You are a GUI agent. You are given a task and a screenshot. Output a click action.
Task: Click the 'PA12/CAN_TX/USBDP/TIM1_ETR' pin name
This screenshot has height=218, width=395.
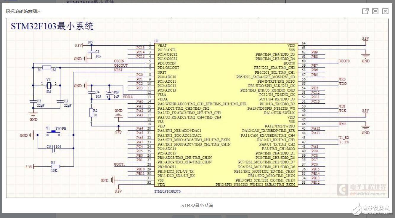[x=269, y=131]
